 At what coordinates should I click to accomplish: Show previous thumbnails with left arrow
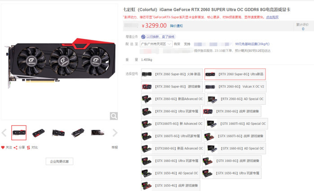click(4, 133)
